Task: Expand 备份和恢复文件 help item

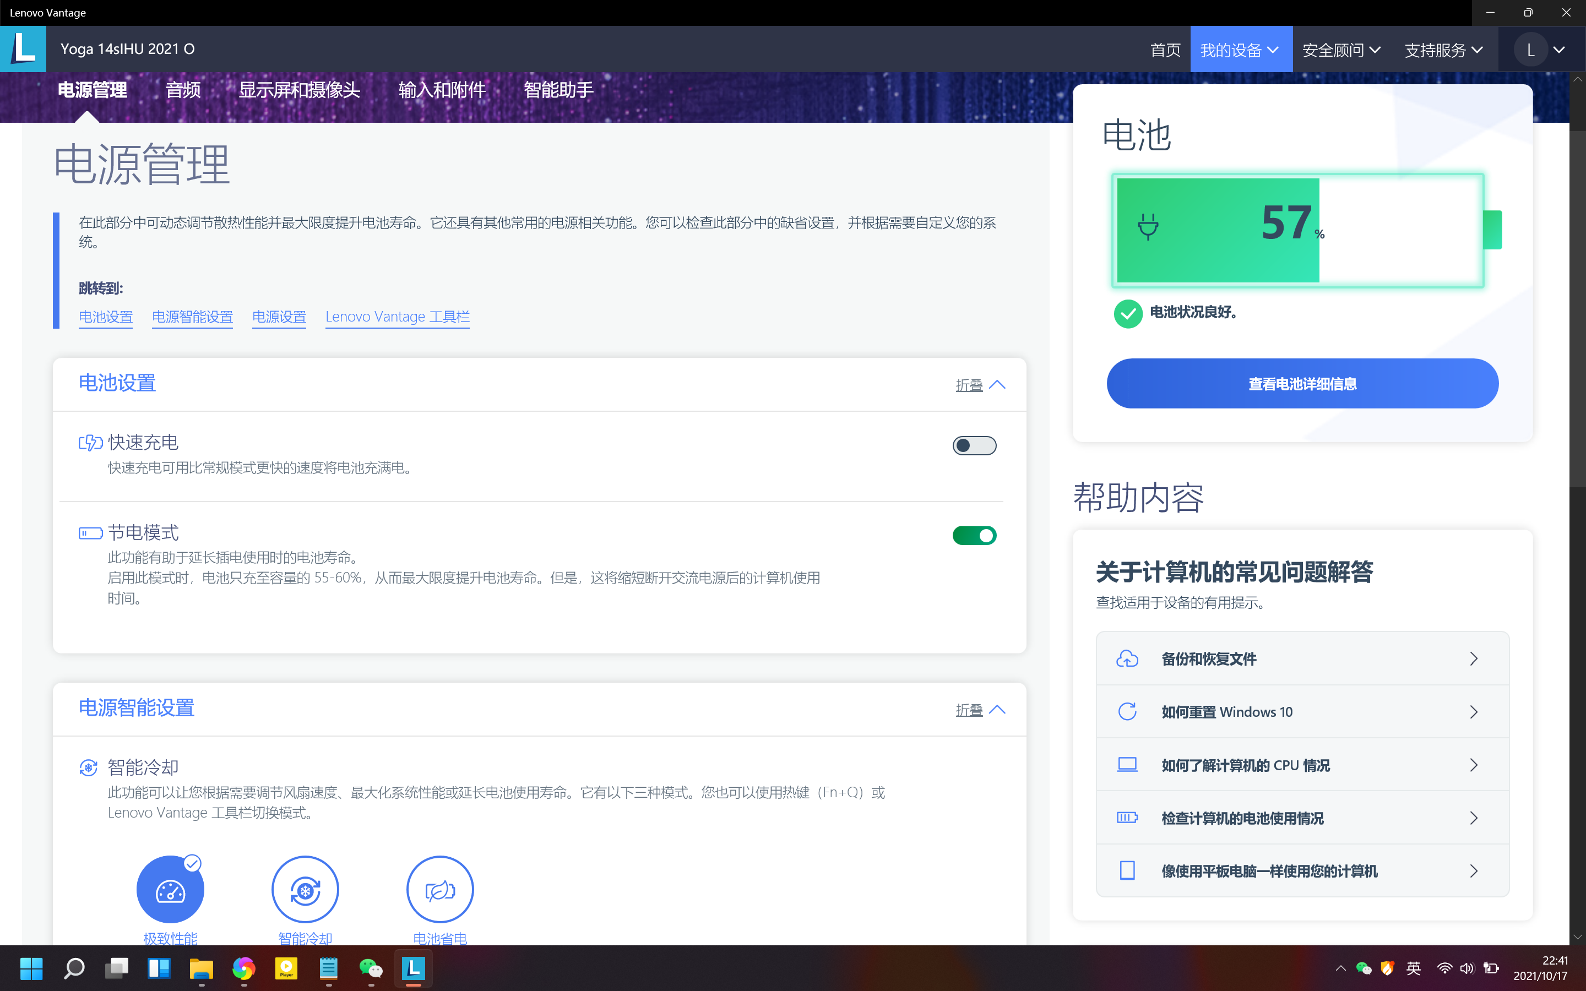Action: pyautogui.click(x=1302, y=658)
